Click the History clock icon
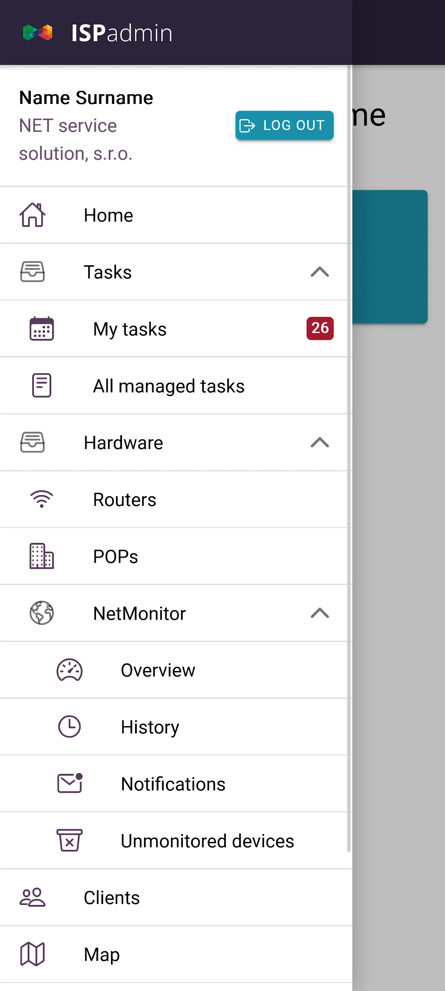 point(69,727)
